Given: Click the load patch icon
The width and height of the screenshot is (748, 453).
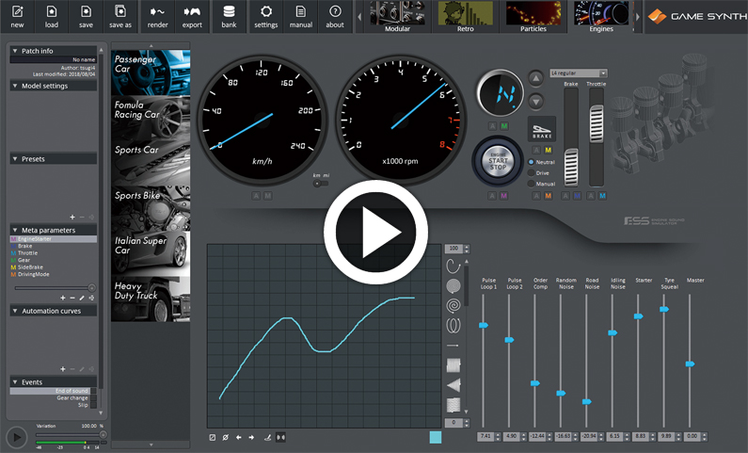Looking at the screenshot, I should coord(52,11).
